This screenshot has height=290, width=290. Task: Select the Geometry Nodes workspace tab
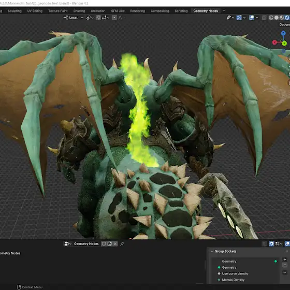pos(206,11)
